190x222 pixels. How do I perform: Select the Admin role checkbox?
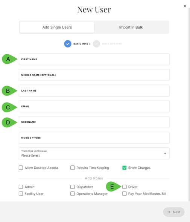click(21, 187)
